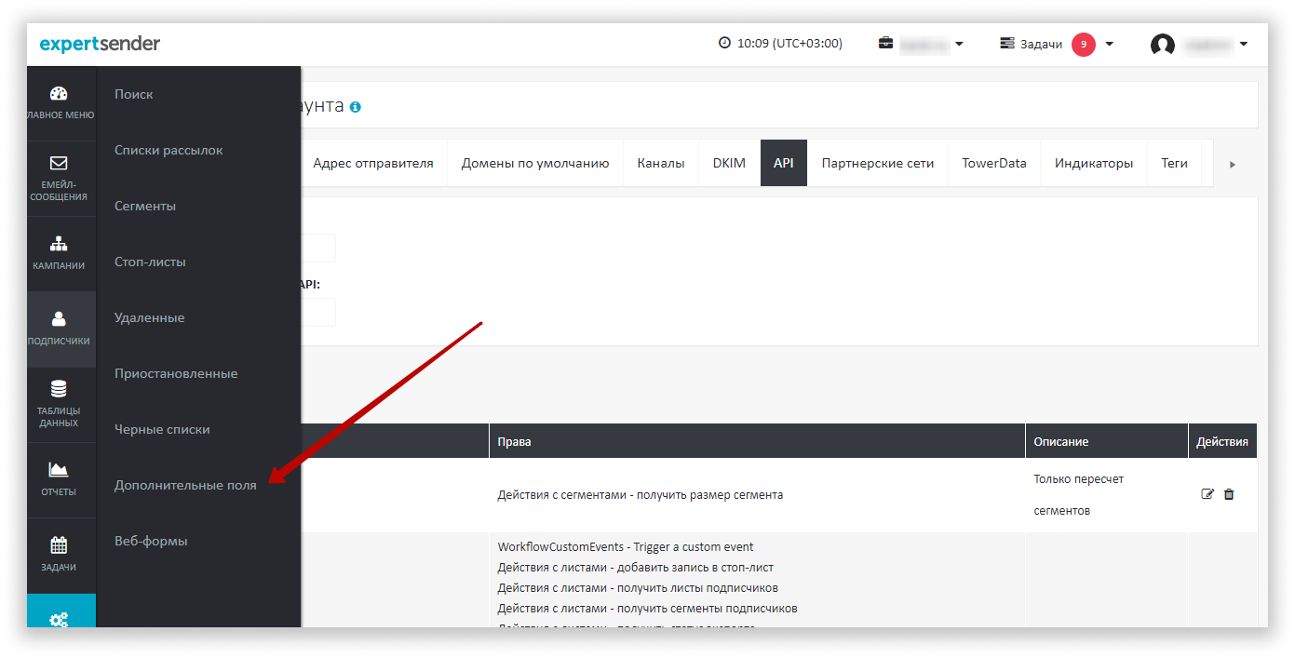Switch to the TowerData tab
The width and height of the screenshot is (1295, 658).
pos(993,163)
